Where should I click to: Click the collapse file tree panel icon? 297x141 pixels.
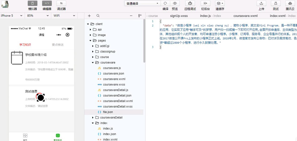tap(140, 16)
